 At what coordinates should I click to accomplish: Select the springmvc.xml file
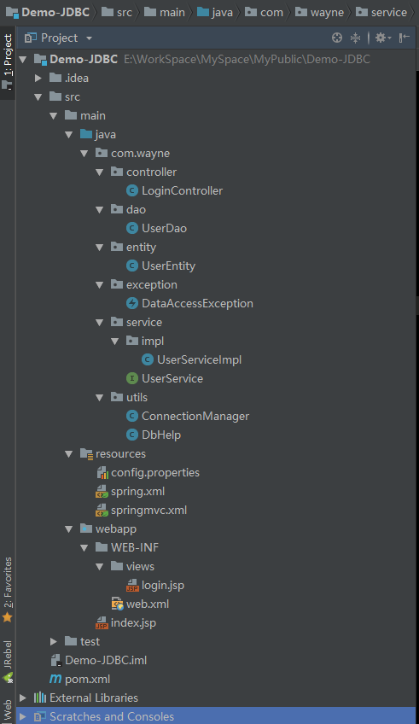[148, 511]
